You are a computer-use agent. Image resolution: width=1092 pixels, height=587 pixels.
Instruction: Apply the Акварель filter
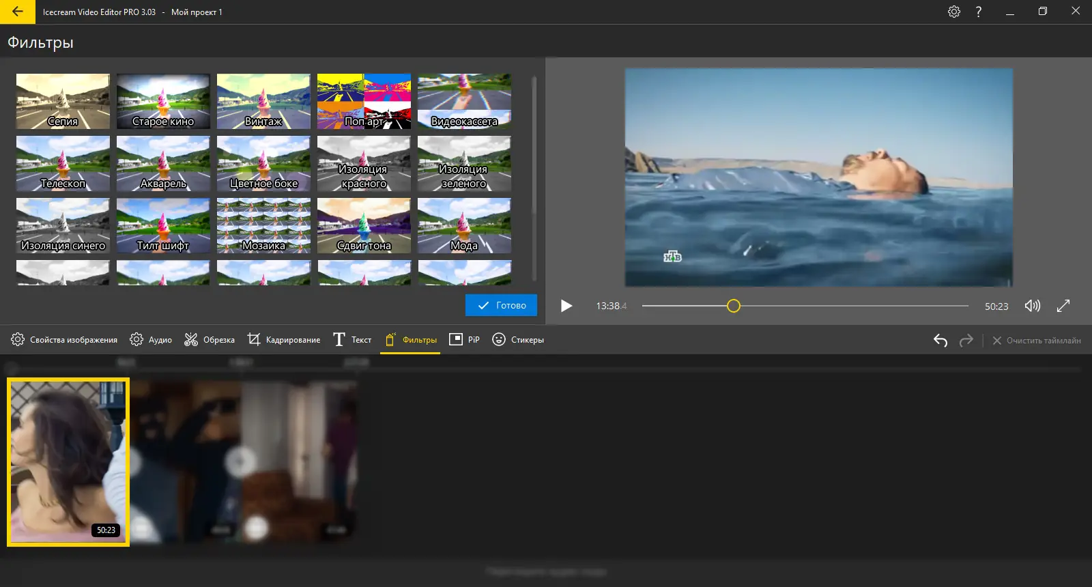tap(163, 163)
